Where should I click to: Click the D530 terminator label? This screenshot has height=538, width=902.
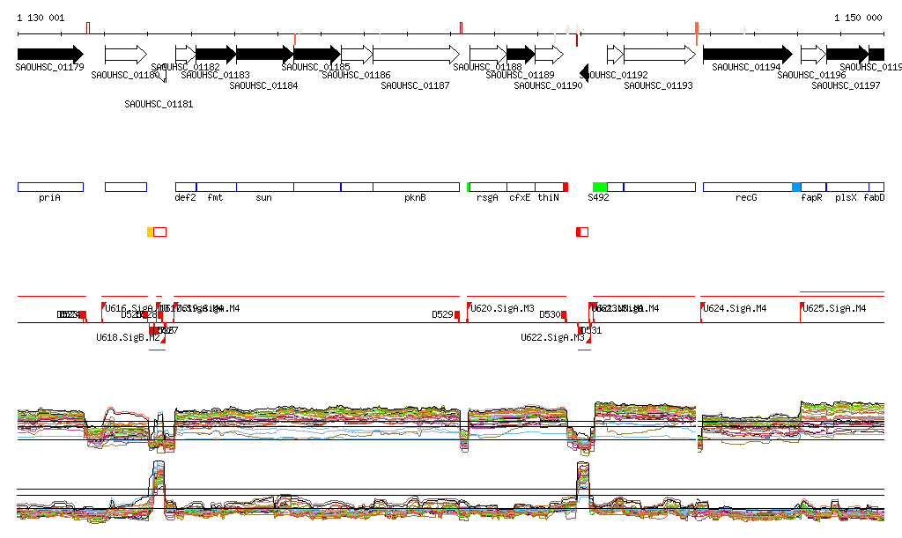[x=550, y=314]
